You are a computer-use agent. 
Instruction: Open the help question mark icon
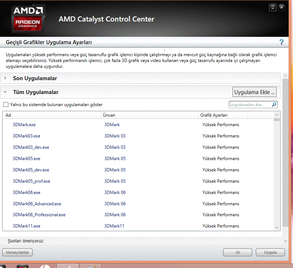(281, 42)
